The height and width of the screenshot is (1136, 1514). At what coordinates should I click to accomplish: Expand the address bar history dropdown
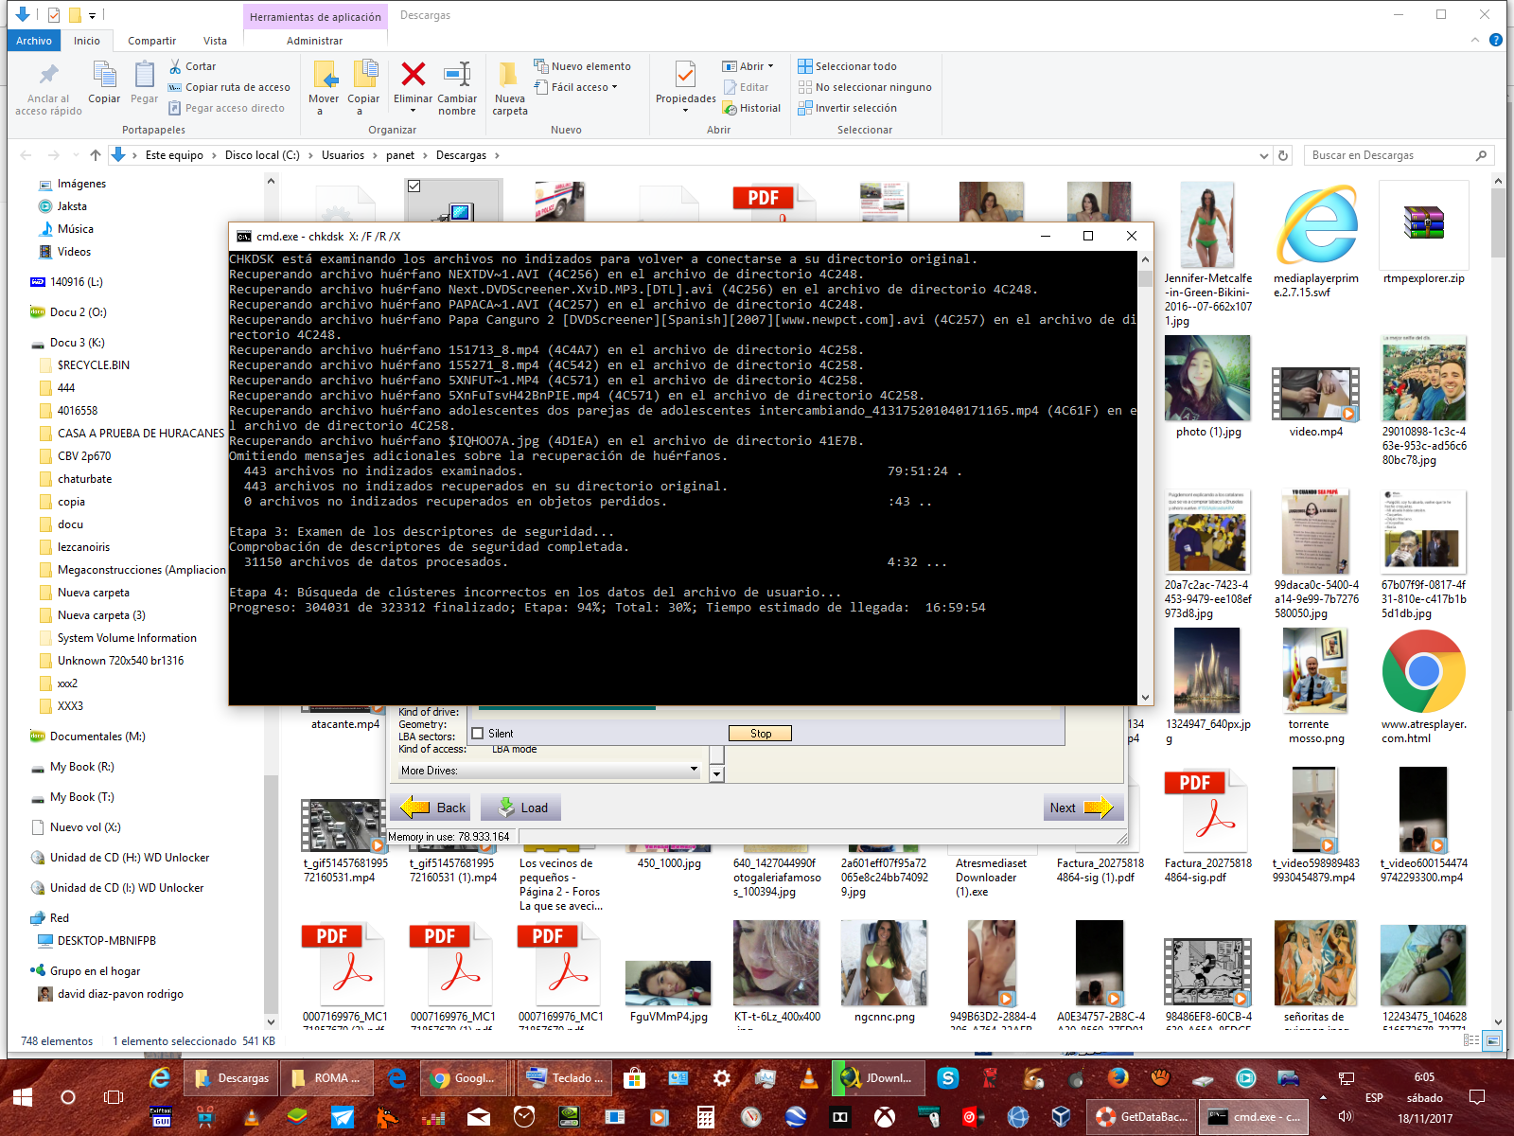(1264, 155)
